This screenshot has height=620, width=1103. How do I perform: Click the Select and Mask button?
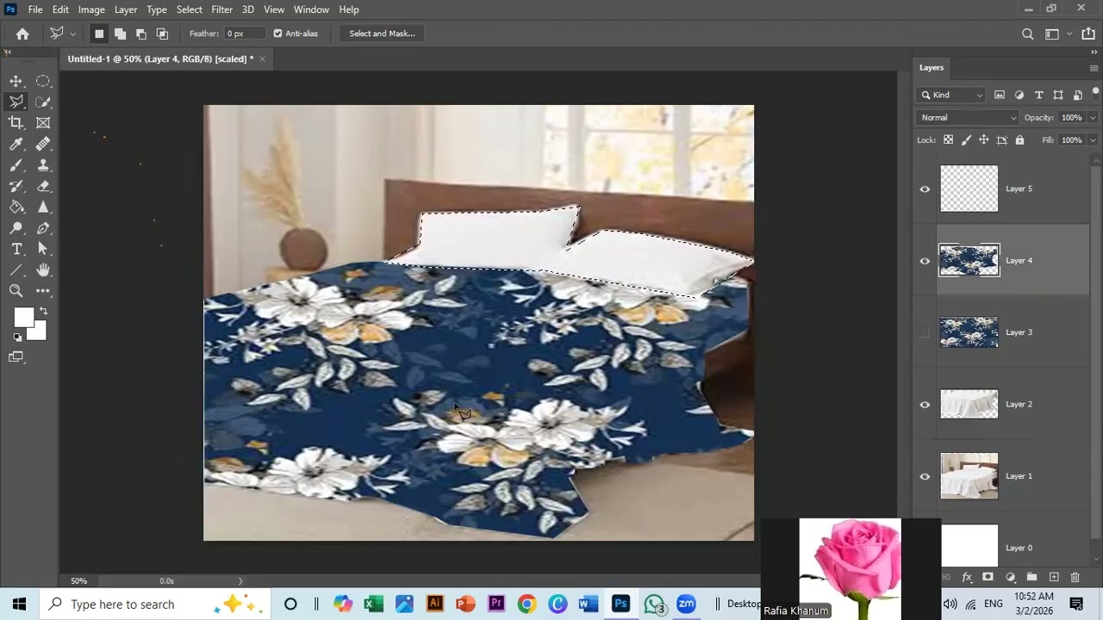382,34
